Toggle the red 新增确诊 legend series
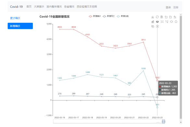 coord(95,16)
